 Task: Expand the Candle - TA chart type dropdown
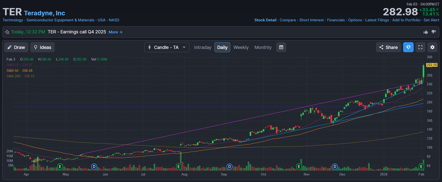click(167, 47)
